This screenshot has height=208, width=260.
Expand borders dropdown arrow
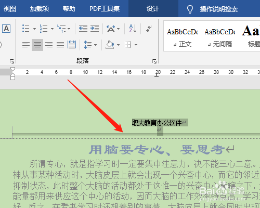coord(136,45)
